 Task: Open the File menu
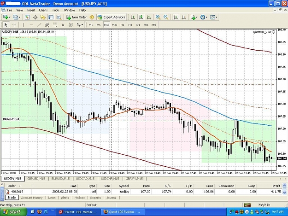pos(9,10)
